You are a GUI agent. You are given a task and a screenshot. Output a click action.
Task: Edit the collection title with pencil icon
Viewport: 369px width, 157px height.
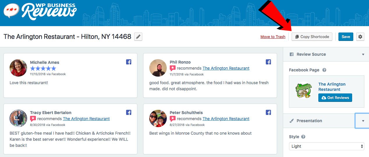pos(138,37)
